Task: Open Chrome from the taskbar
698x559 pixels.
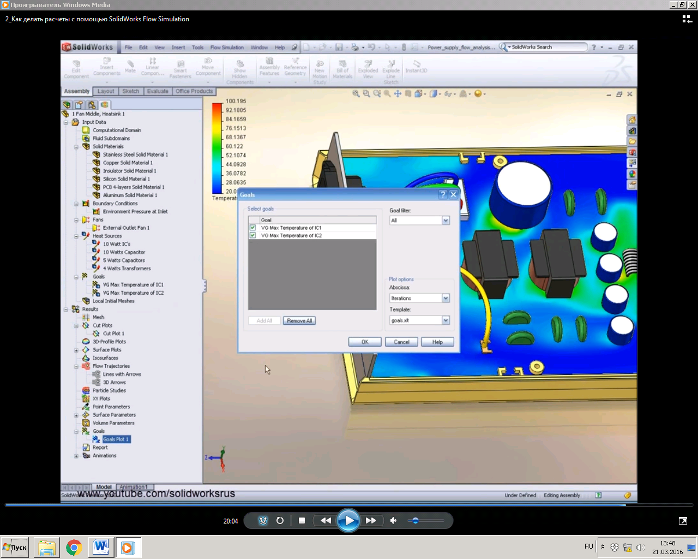Action: 74,548
